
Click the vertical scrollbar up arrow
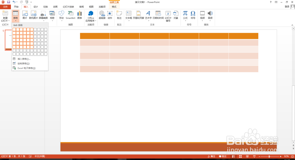(x=293, y=29)
